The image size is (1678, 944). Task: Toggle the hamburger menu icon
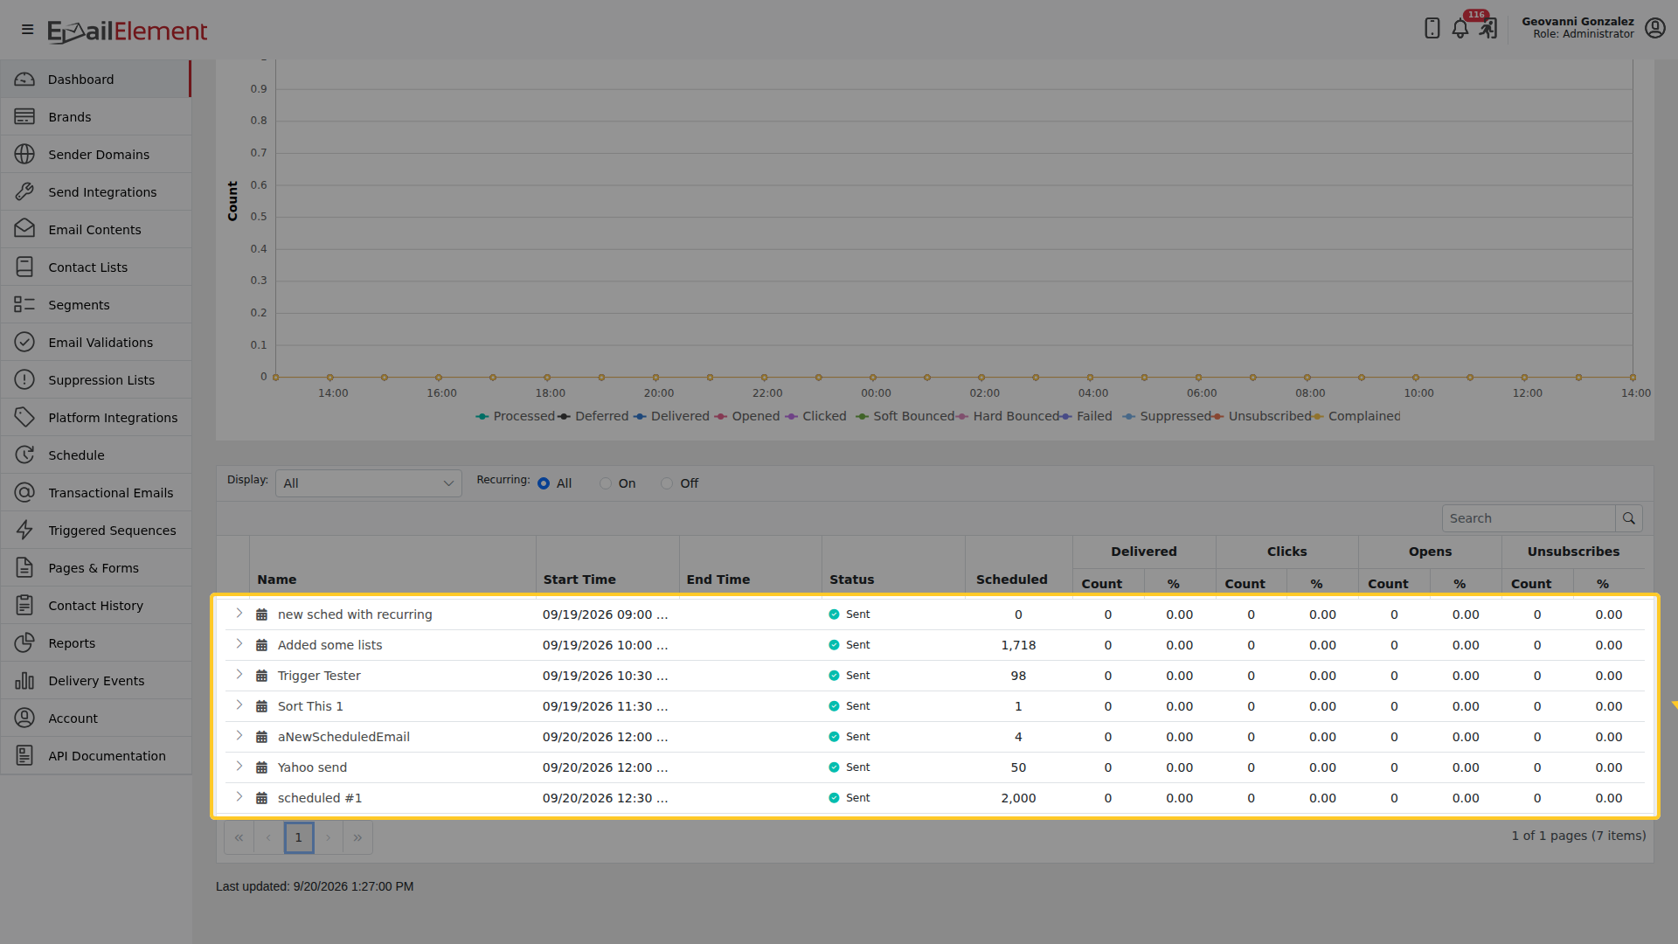pos(28,30)
